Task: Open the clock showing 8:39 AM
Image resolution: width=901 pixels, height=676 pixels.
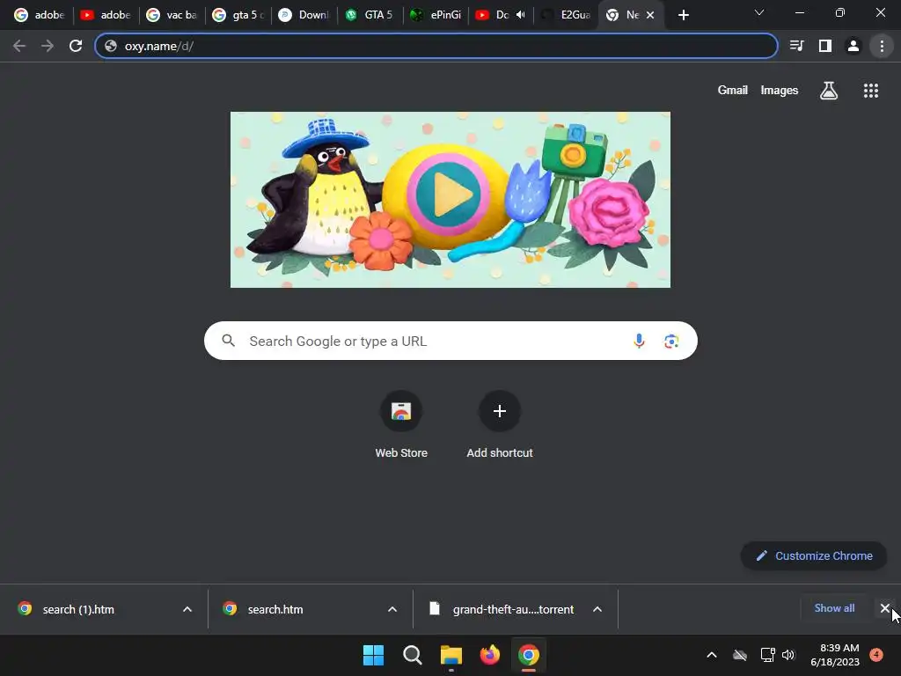Action: [x=835, y=655]
